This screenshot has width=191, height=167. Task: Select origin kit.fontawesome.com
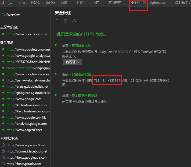click(x=27, y=105)
